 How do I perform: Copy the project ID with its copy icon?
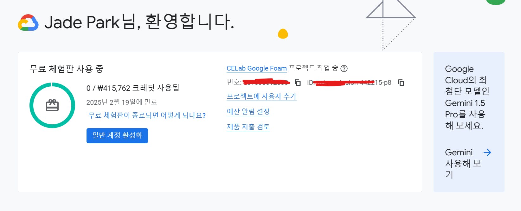[401, 83]
